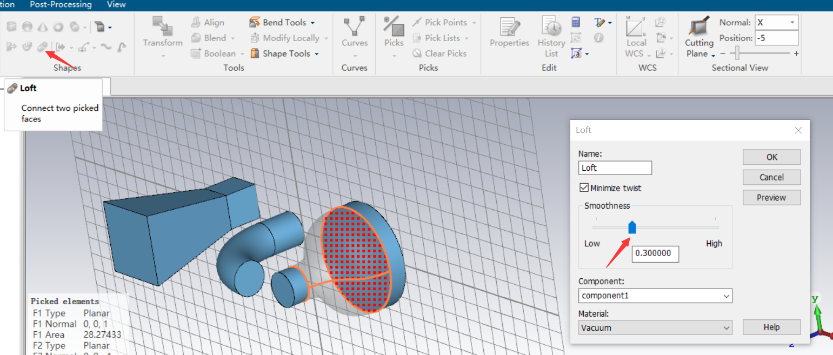
Task: Create a Sphere shape
Action: [27, 26]
